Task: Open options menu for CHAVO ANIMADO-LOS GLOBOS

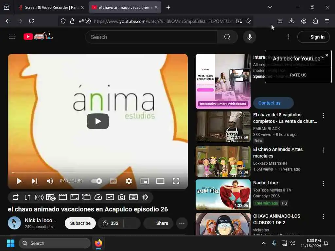Action: [323, 217]
